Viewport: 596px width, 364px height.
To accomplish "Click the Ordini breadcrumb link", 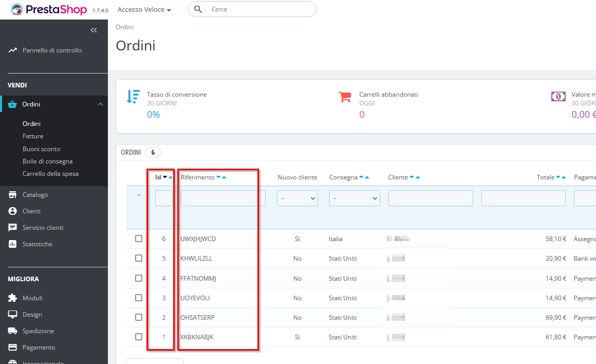I will coord(125,27).
